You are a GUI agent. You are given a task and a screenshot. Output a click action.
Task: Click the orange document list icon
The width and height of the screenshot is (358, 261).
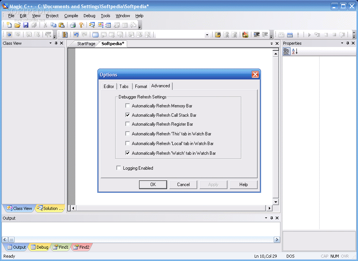65,35
